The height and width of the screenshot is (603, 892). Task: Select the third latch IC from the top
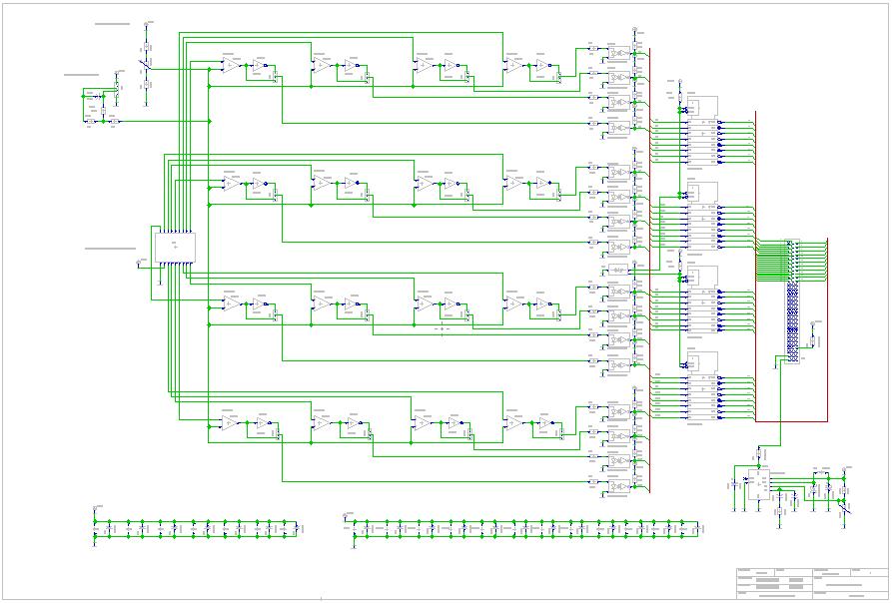point(704,295)
